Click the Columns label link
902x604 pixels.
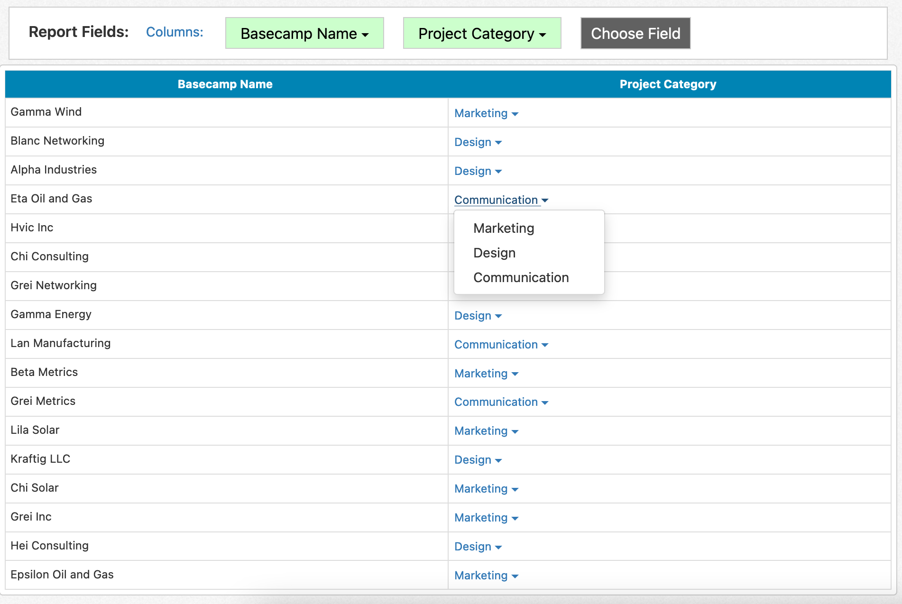175,32
